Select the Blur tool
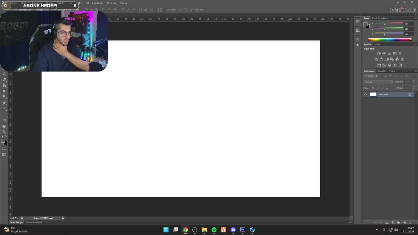Viewport: 418px width, 235px height. (x=4, y=91)
